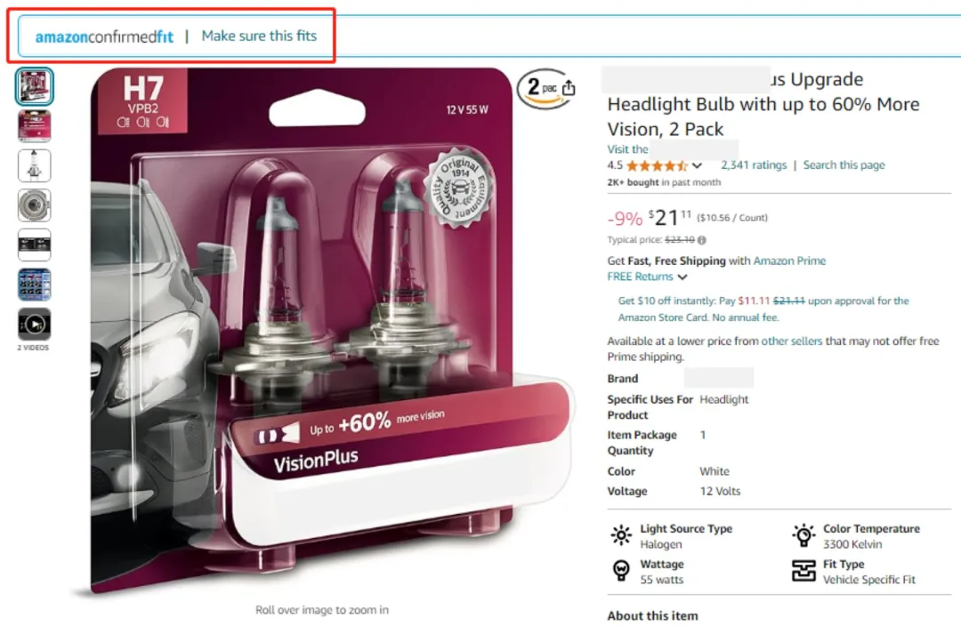The width and height of the screenshot is (961, 626).
Task: Open the typical price info icon
Action: 702,240
